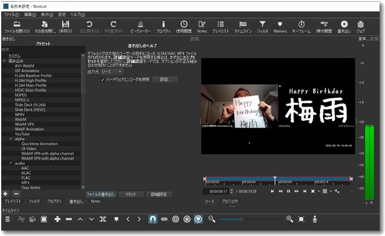Append clip with timeline plus icon
The image size is (385, 236).
[58, 219]
